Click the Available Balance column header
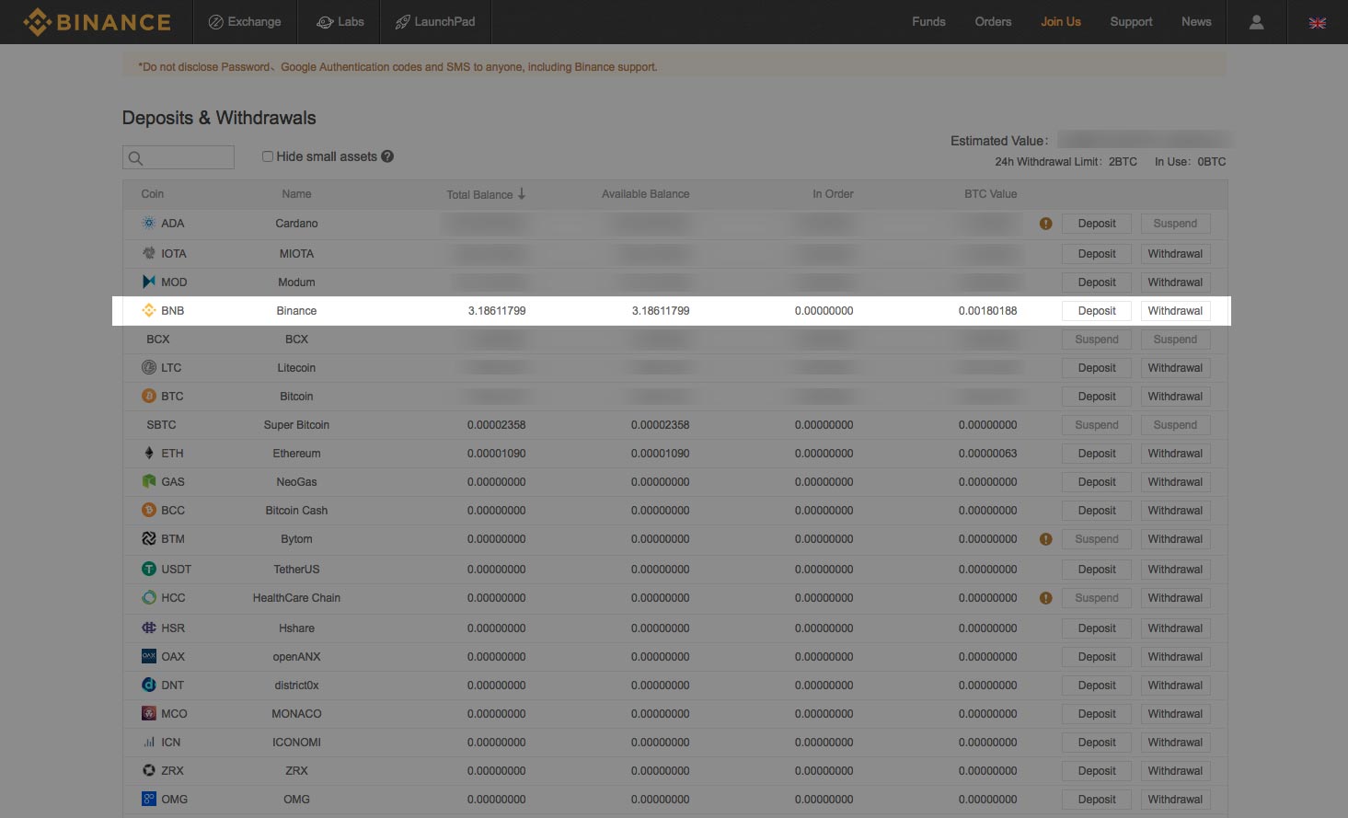Screen dimensions: 1348x818 [645, 194]
